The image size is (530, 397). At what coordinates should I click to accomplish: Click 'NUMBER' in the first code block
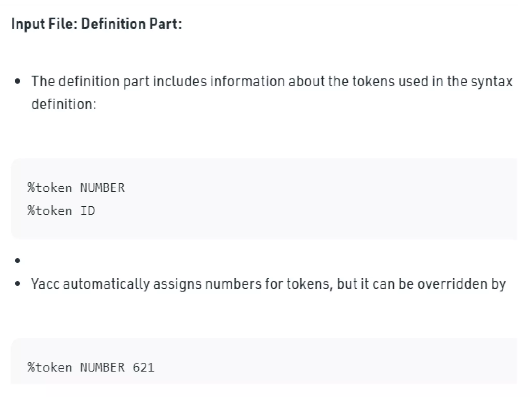click(x=102, y=188)
